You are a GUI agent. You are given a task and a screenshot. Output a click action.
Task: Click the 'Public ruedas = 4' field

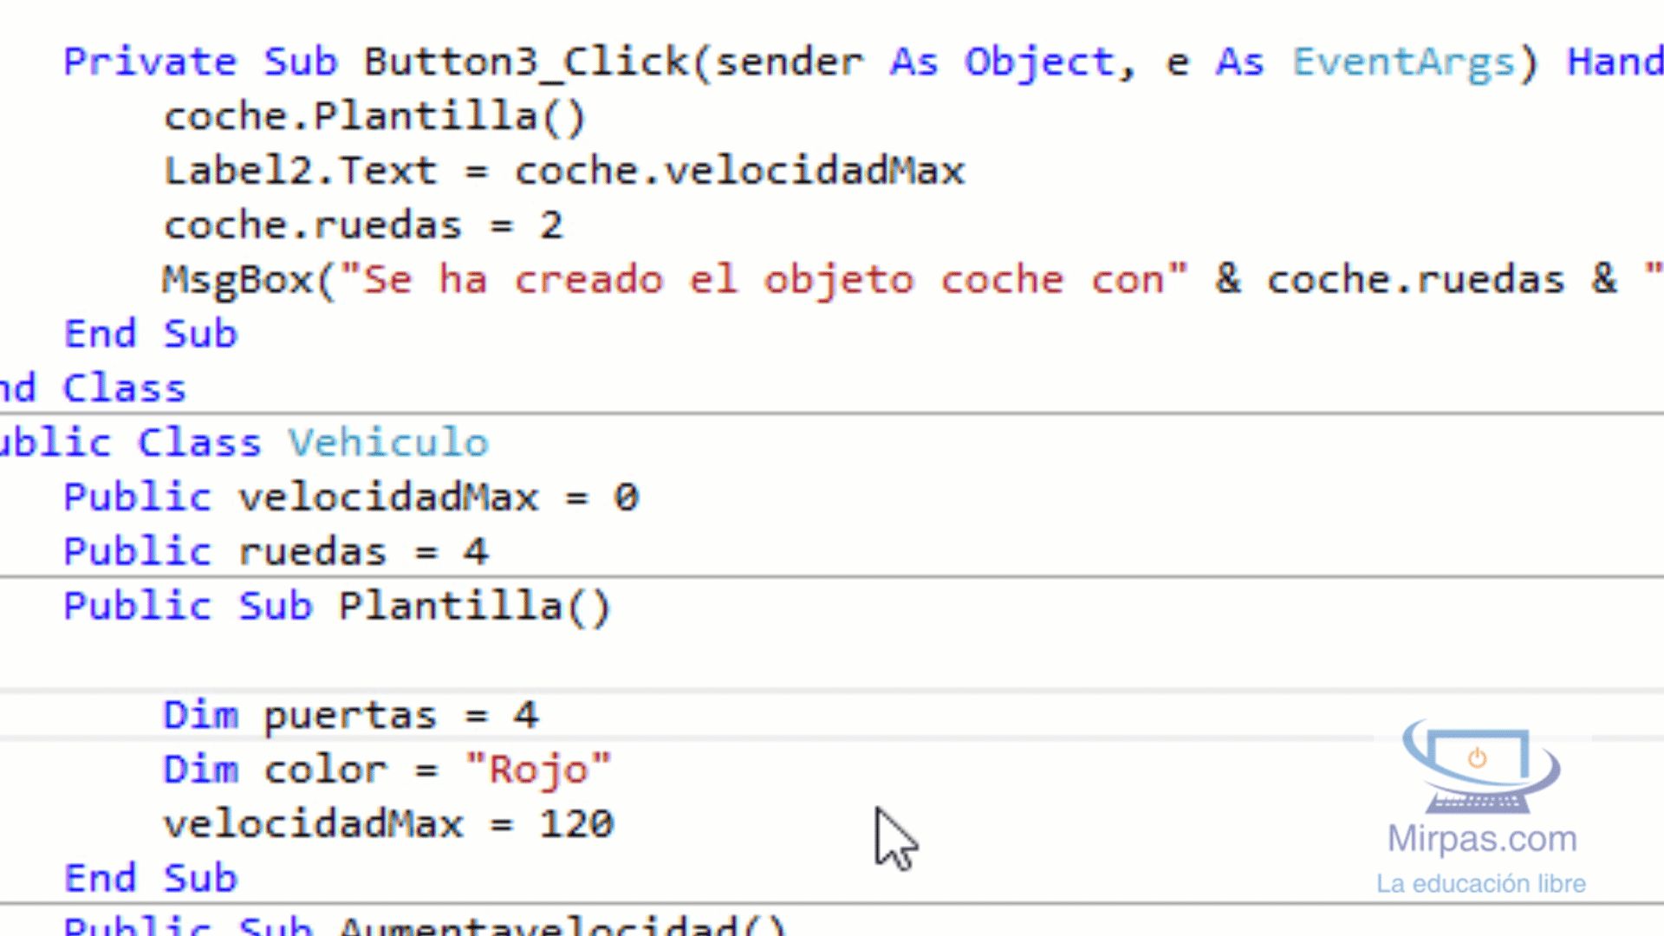click(276, 552)
